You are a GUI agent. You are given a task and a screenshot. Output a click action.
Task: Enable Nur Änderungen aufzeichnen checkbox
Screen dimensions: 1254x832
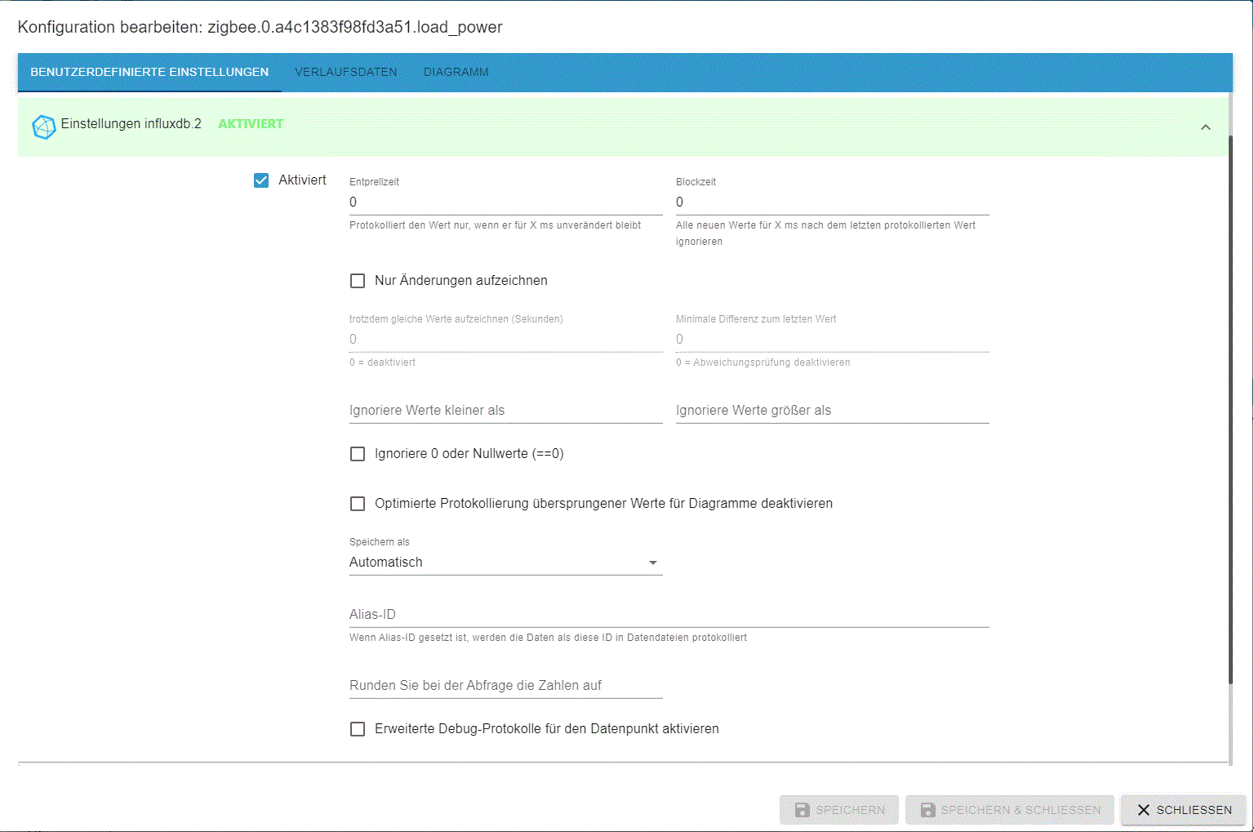[x=358, y=281]
